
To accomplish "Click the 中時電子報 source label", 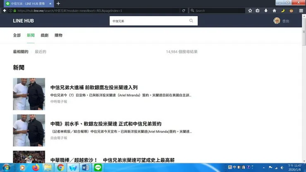I will point(59,102).
